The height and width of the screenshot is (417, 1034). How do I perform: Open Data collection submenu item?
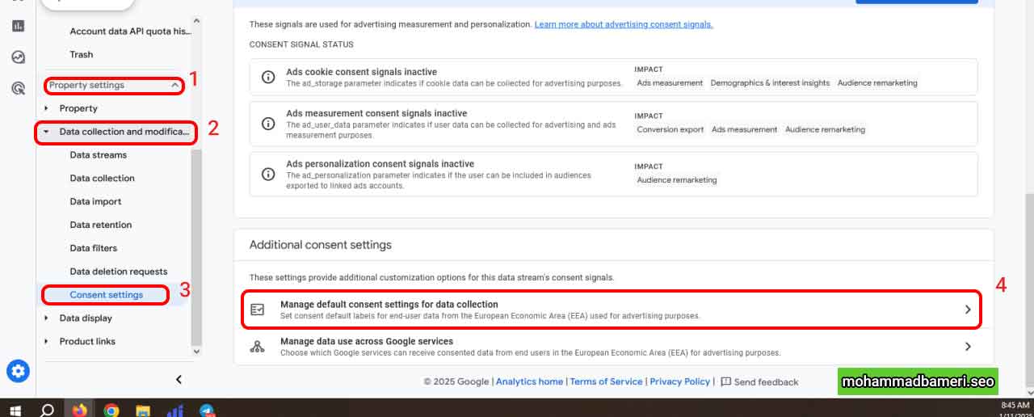coord(103,178)
